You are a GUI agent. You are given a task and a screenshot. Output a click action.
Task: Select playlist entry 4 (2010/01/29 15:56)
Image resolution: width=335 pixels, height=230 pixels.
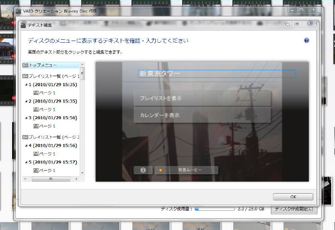pos(53,146)
